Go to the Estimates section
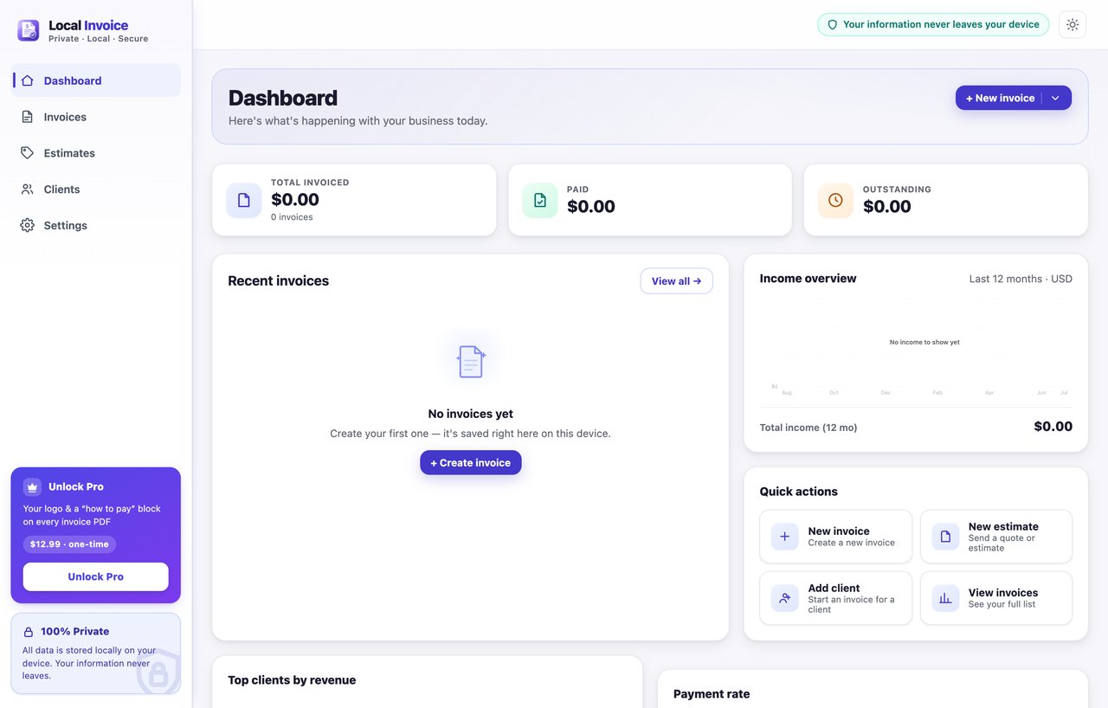This screenshot has width=1108, height=708. pos(97,153)
